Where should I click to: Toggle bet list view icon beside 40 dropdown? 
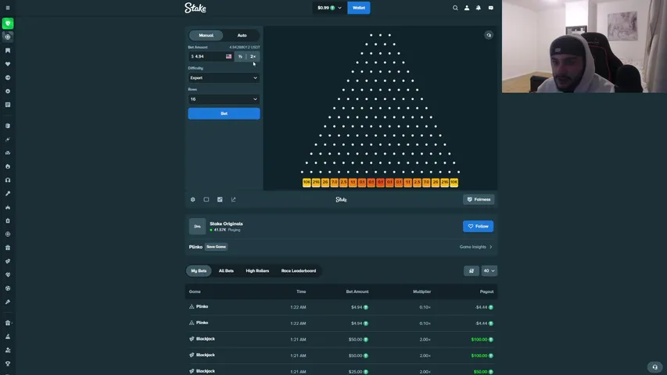472,271
